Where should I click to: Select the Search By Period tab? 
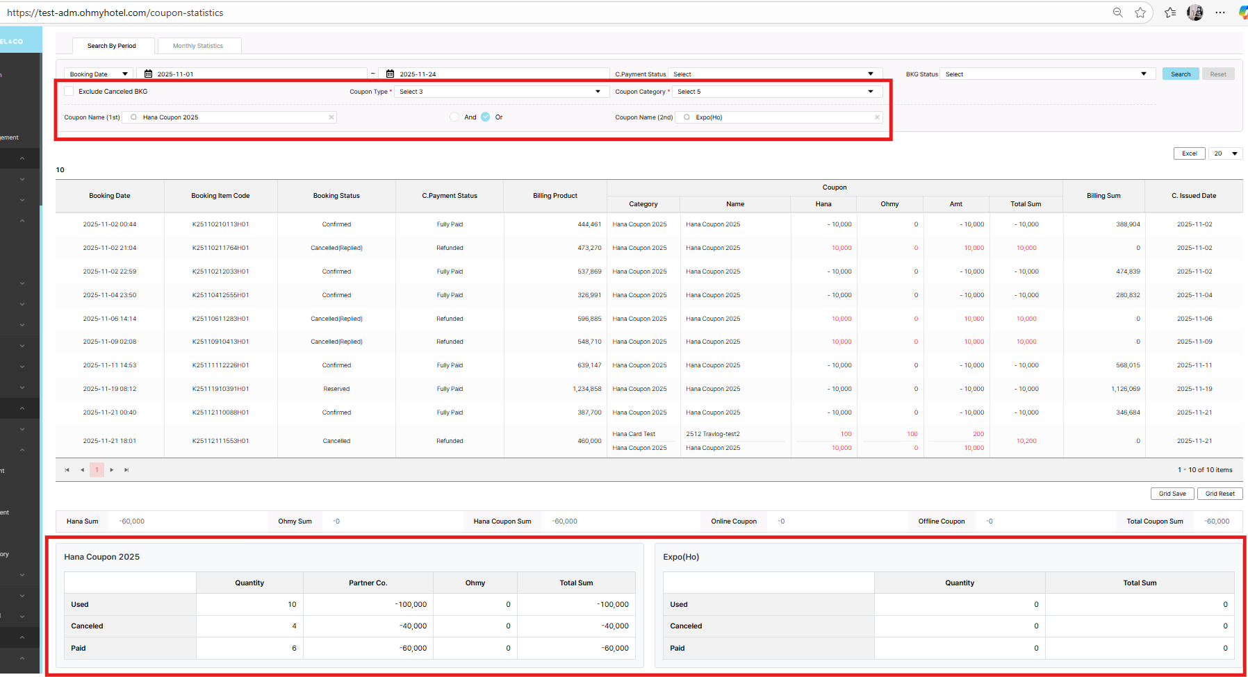[x=112, y=46]
